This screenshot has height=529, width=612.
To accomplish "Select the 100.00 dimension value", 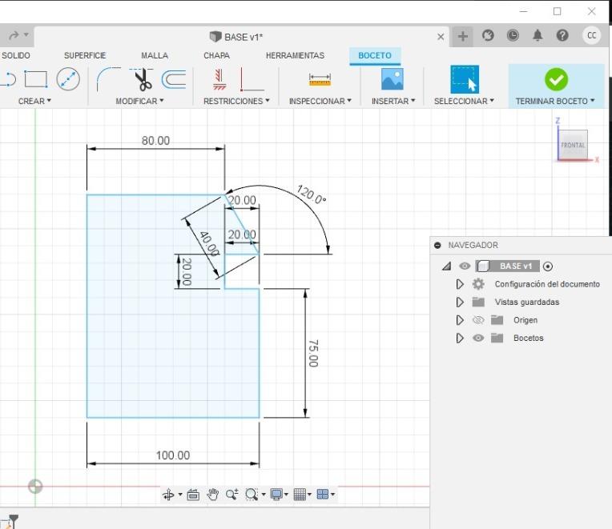I will tap(173, 455).
